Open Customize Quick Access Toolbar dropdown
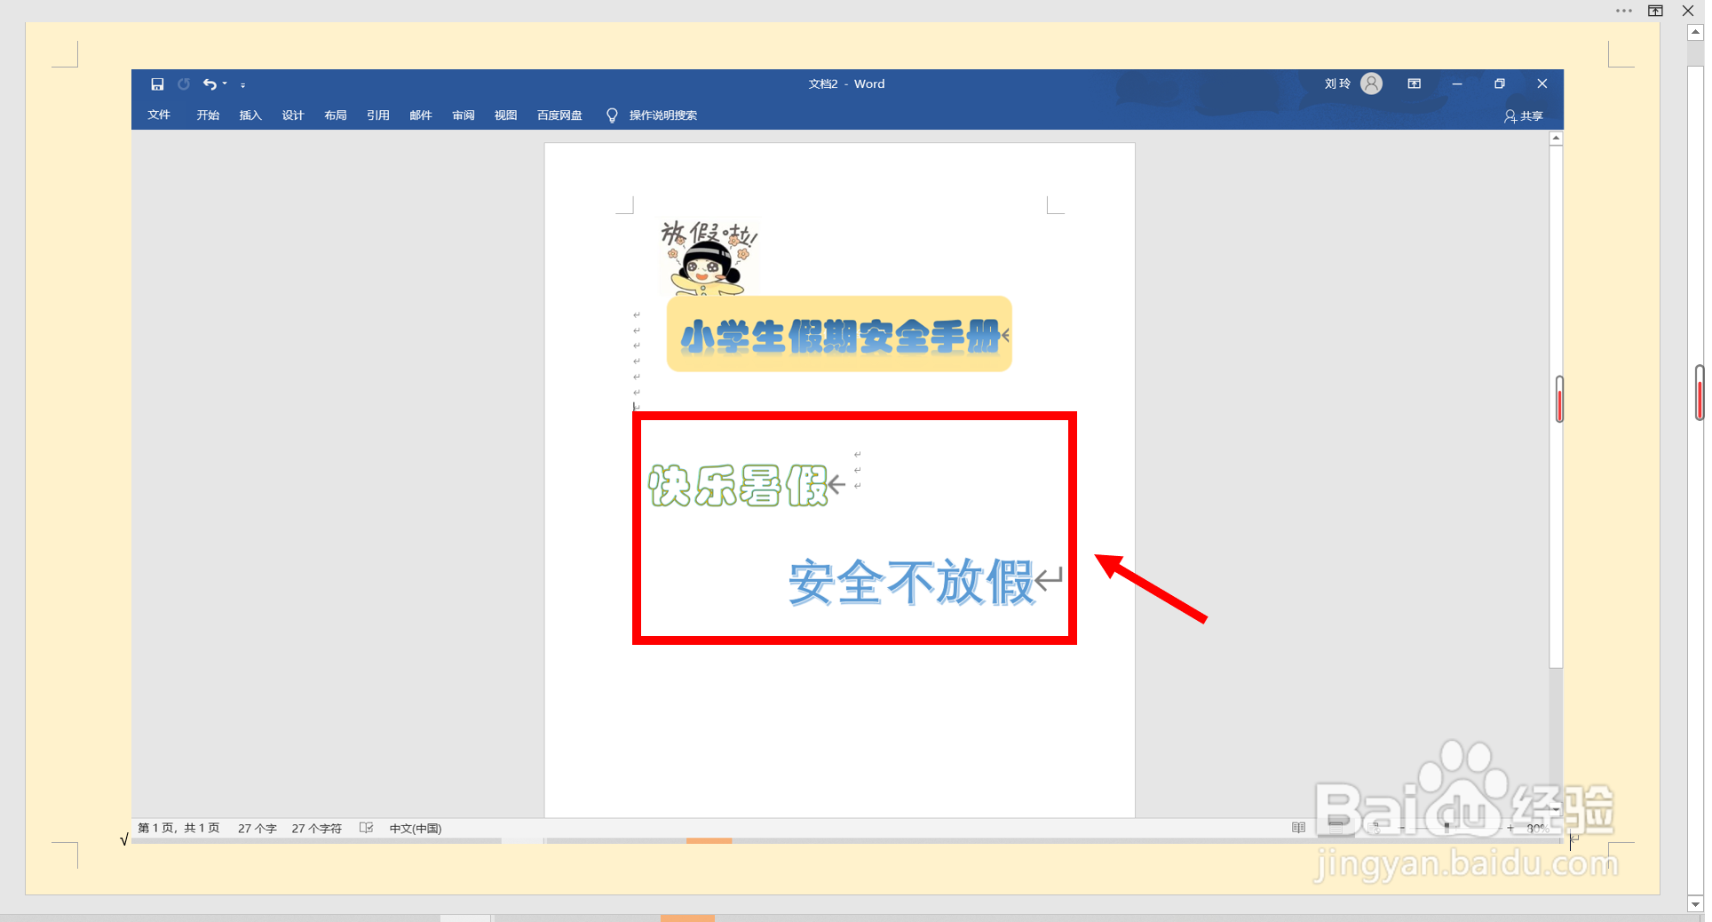The image size is (1712, 922). pos(243,85)
